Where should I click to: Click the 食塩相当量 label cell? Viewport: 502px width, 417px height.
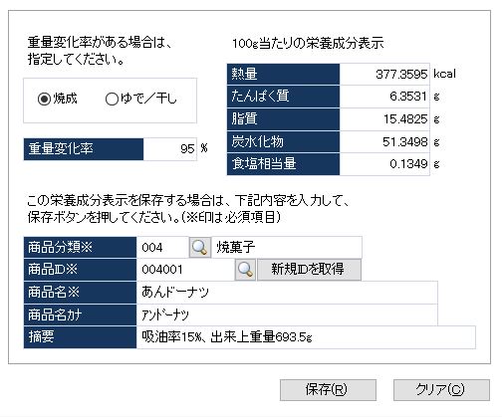tap(284, 164)
